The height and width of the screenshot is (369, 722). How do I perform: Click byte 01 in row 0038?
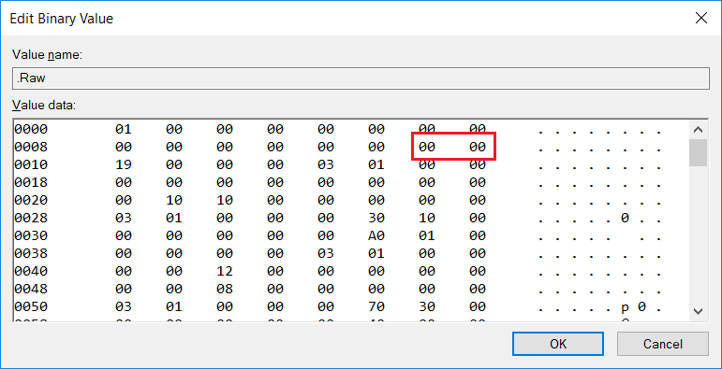pos(376,253)
